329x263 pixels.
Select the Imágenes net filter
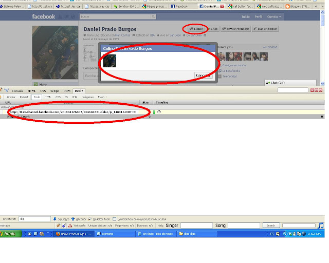(x=87, y=97)
